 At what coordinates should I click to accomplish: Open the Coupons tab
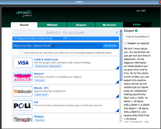coord(81,25)
